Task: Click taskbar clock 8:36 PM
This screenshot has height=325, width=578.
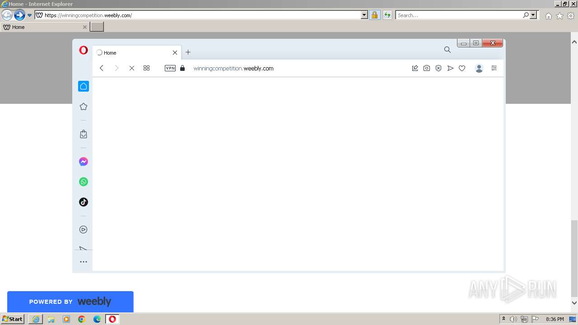Action: click(x=555, y=319)
